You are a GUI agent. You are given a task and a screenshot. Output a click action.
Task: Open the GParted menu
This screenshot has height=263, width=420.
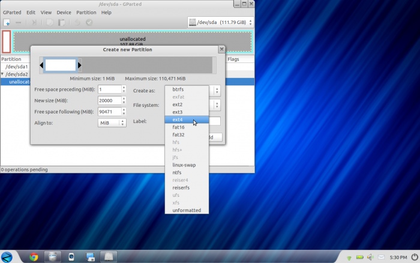pyautogui.click(x=12, y=13)
